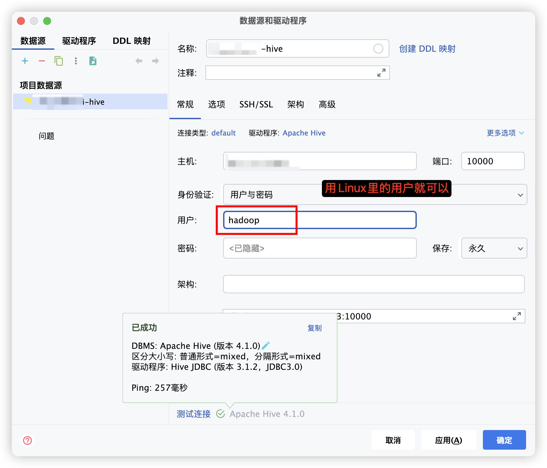Change password save duration in the 永久 dropdown

[494, 248]
